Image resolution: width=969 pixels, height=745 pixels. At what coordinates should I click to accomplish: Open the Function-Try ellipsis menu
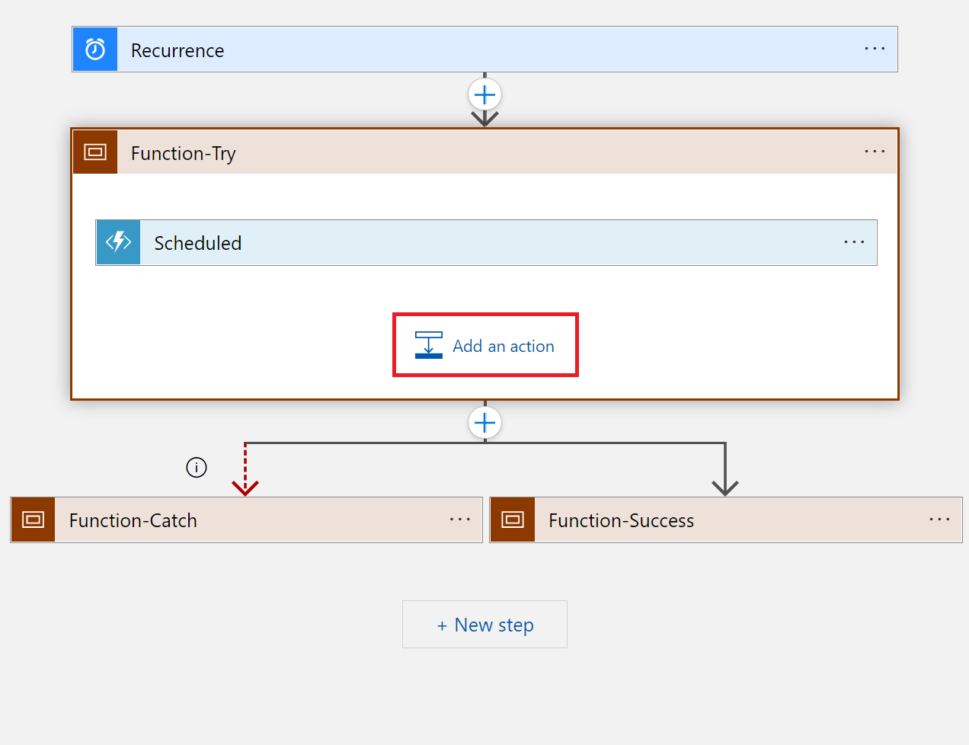875,151
